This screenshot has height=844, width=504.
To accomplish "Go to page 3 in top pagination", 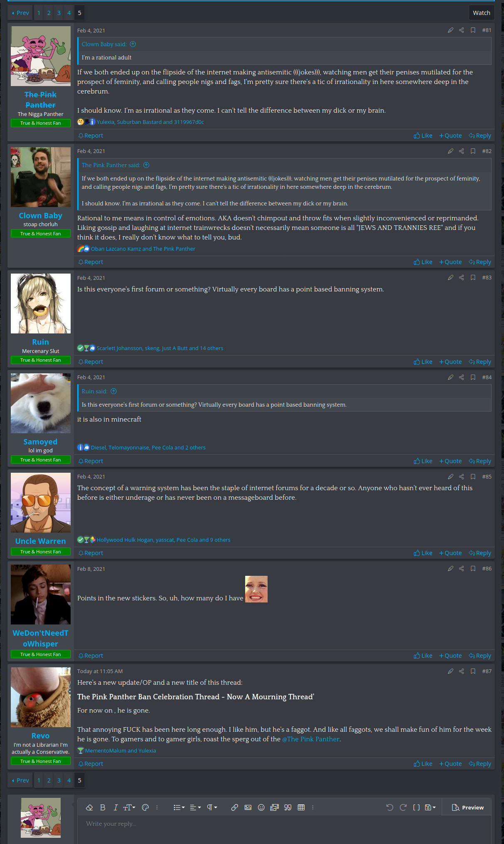I will click(x=59, y=13).
